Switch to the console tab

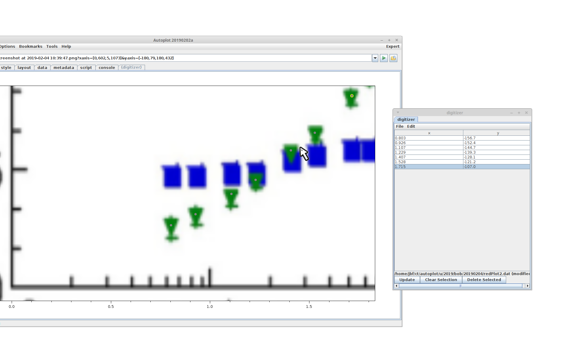107,68
